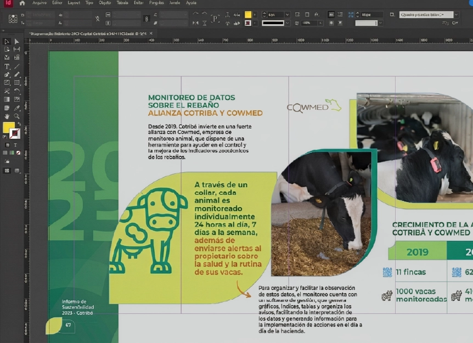Close the Diagramação document tab
Viewport: 473px width, 343px height.
click(151, 33)
